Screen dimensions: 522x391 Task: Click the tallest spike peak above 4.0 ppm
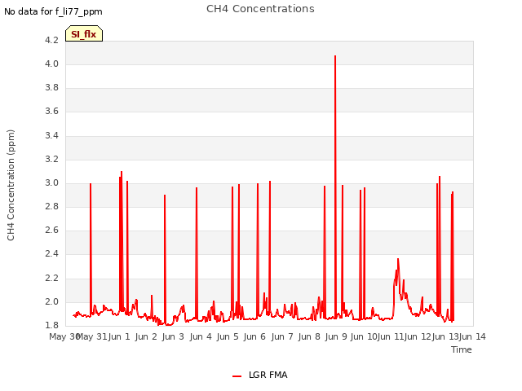tap(335, 56)
